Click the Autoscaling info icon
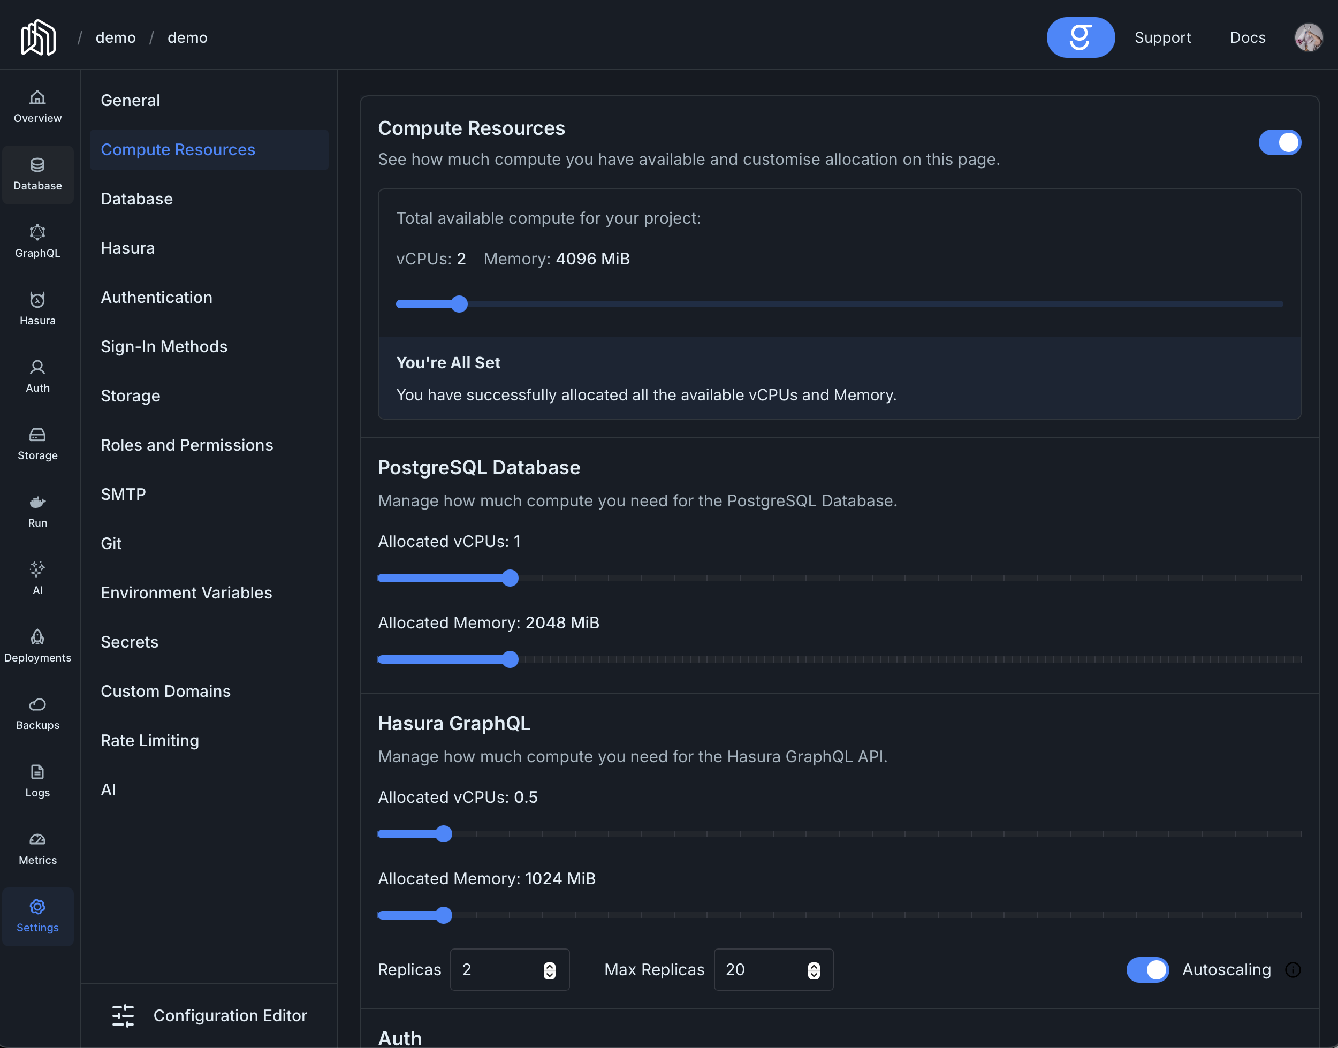Viewport: 1338px width, 1048px height. (1293, 969)
